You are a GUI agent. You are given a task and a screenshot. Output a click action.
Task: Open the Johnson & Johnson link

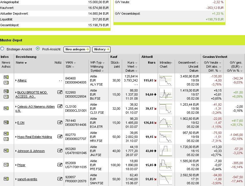click(31, 151)
